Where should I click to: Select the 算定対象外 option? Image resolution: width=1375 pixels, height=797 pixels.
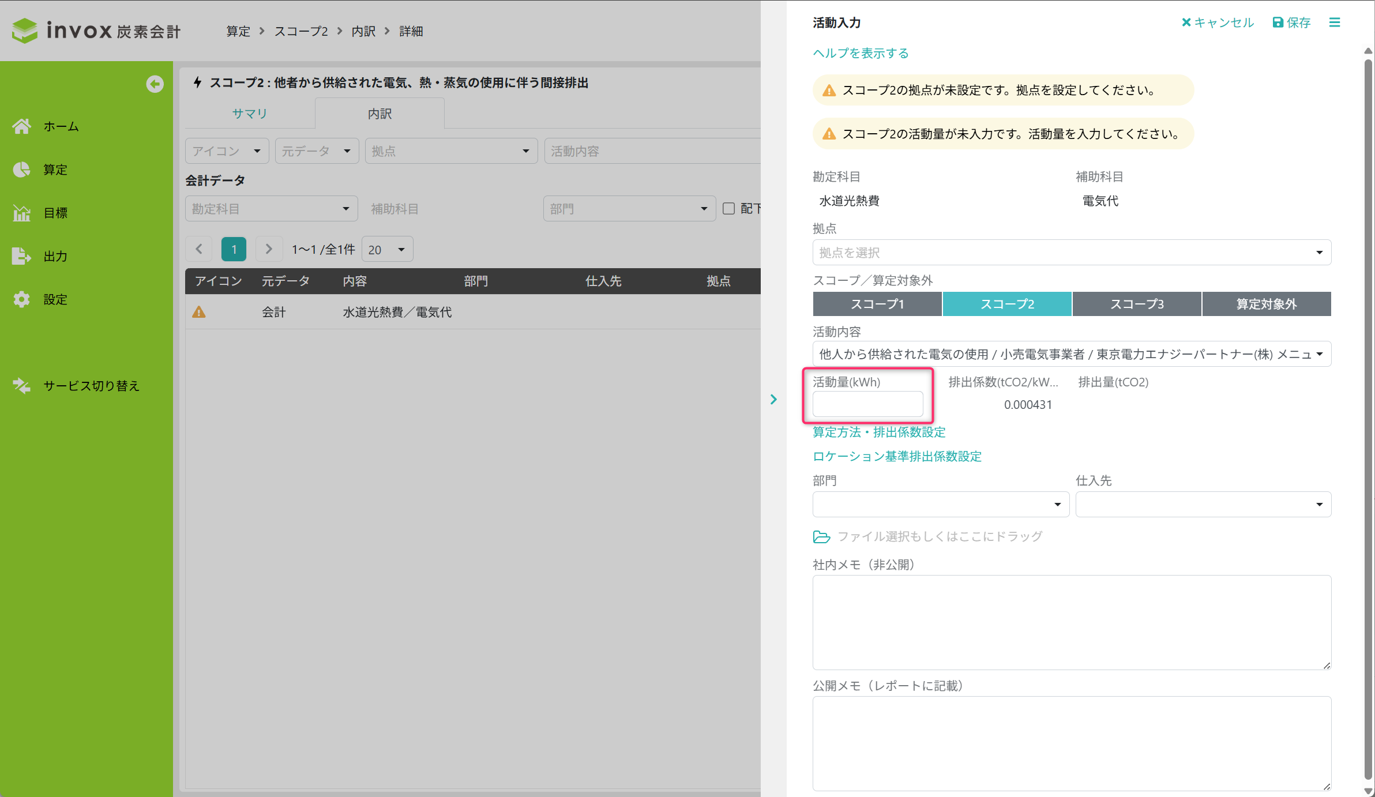coord(1266,304)
